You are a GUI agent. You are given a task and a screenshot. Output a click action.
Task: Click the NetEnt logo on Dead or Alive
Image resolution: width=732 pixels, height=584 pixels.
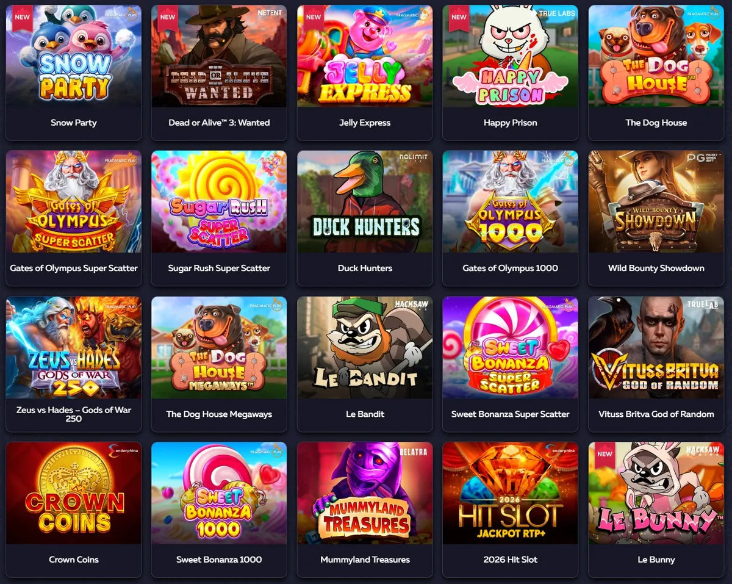coord(270,13)
